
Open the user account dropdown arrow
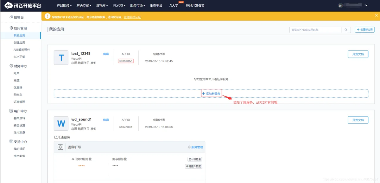366,5
